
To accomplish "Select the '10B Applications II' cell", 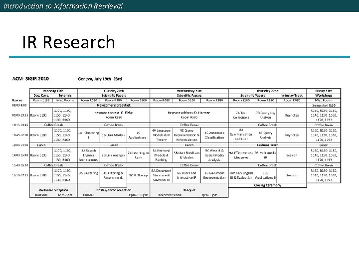I will [x=265, y=175].
